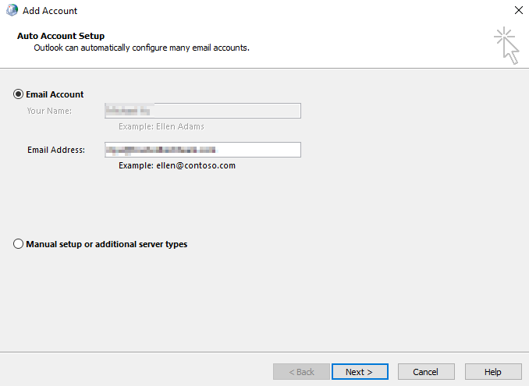Click the Outlook icon in the title bar
Screen dimensions: 529x386
coord(12,11)
